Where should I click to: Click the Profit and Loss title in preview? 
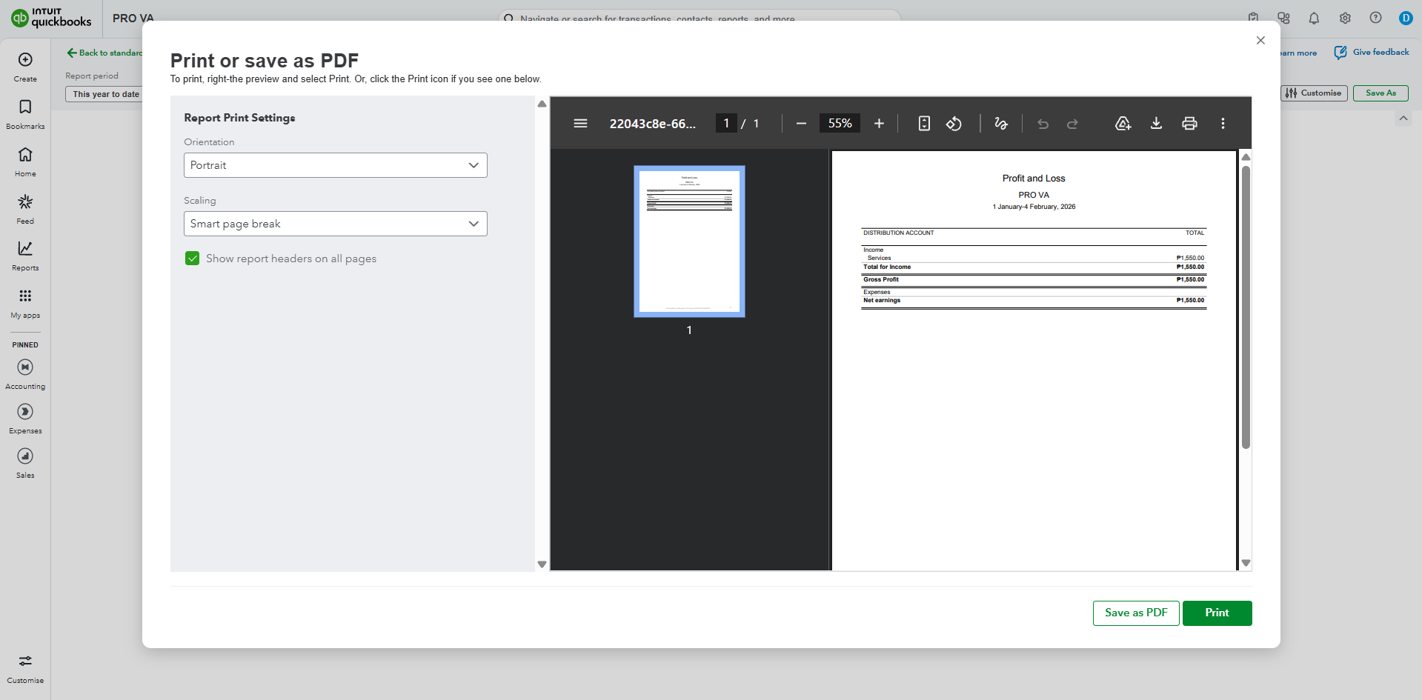tap(1034, 179)
